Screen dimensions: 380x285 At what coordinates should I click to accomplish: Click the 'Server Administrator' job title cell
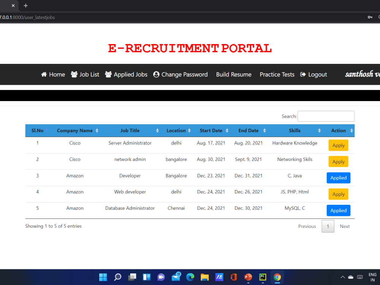coord(130,143)
